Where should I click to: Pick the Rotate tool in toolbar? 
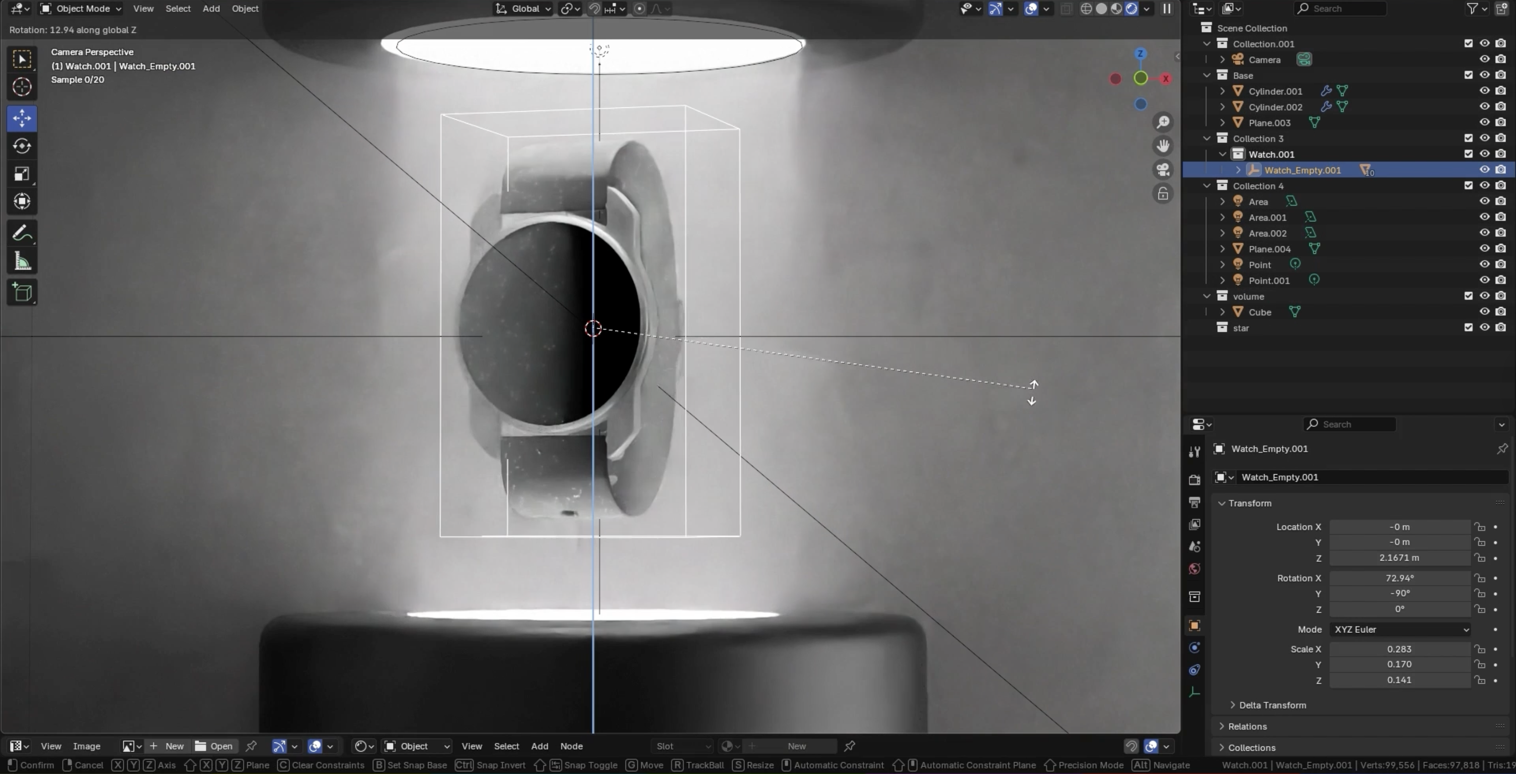tap(22, 146)
